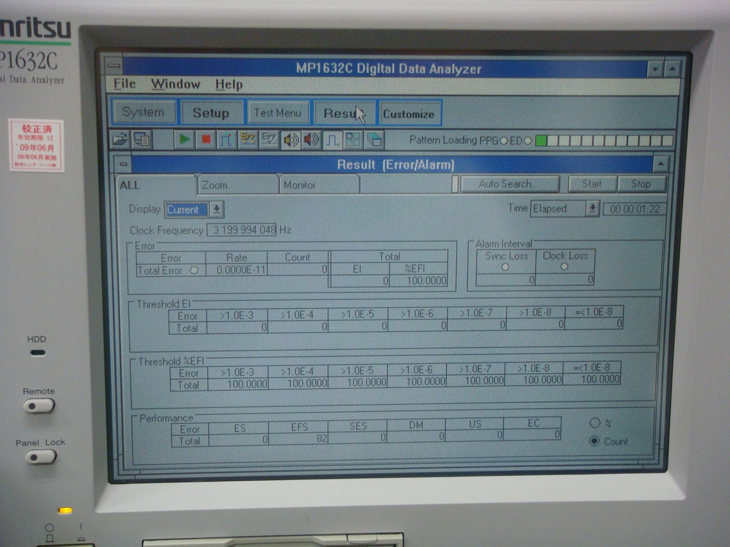Open the Display Current dropdown arrow
Viewport: 730px width, 547px height.
[217, 210]
